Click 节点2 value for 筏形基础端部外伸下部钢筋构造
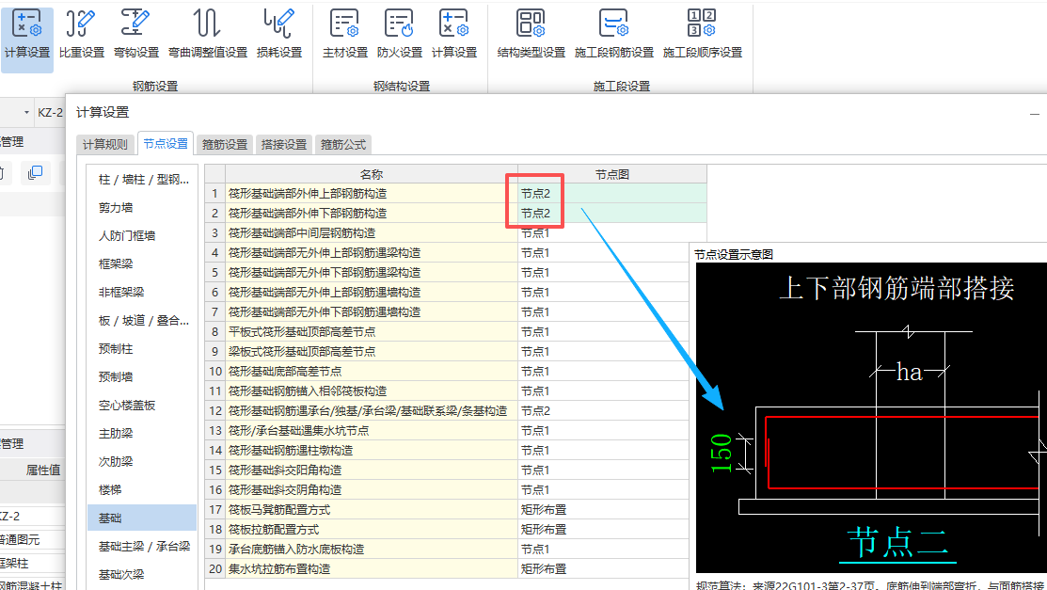The height and width of the screenshot is (590, 1047). point(611,214)
